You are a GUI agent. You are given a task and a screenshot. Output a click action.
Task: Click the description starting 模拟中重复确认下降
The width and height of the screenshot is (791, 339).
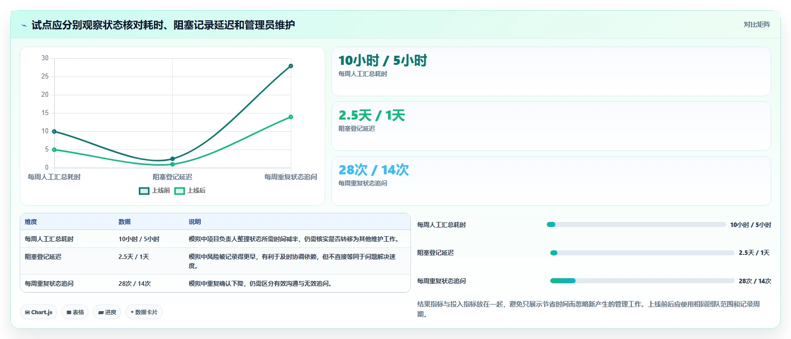pos(260,283)
